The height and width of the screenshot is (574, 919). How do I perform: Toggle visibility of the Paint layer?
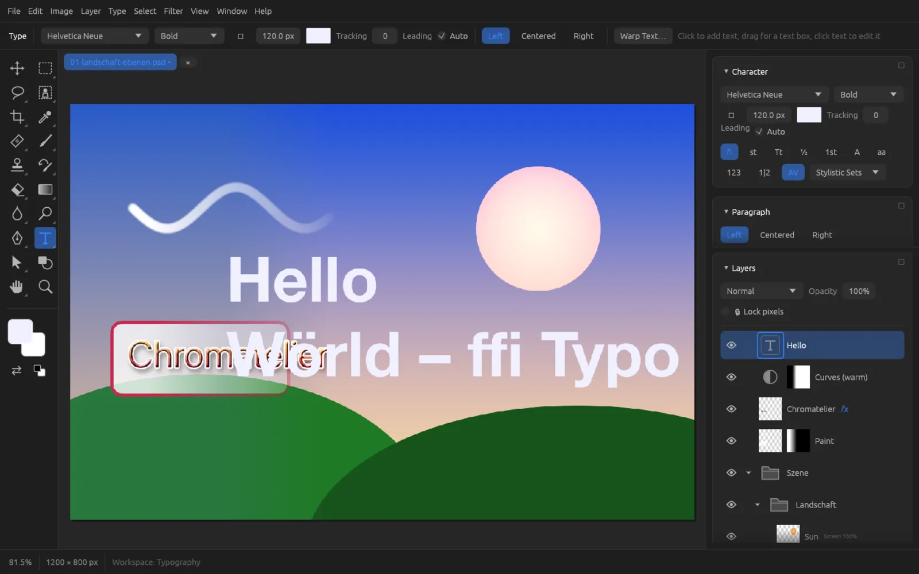pos(731,441)
